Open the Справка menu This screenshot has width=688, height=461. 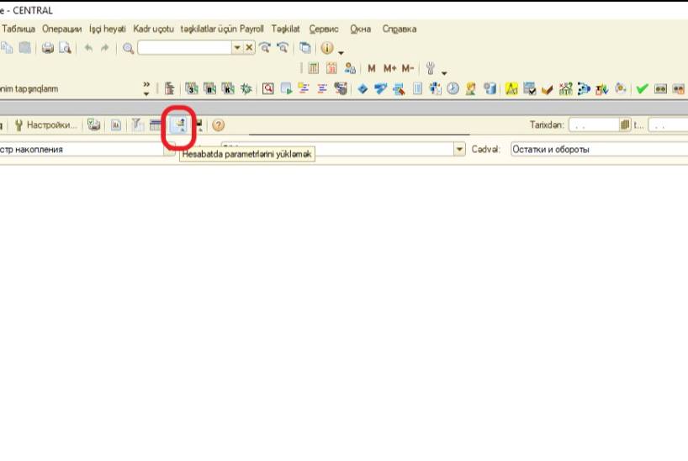(x=399, y=29)
